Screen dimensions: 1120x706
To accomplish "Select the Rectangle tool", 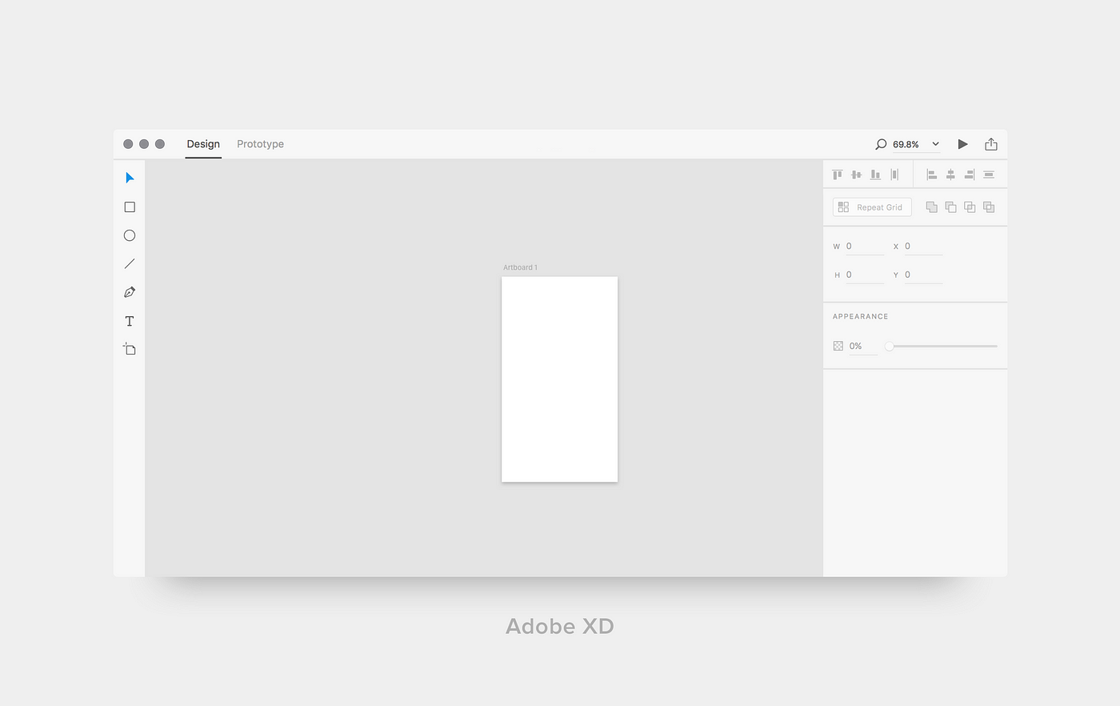I will [130, 207].
